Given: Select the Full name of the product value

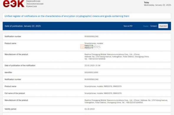Looking at the screenshot, I should coord(103,93).
